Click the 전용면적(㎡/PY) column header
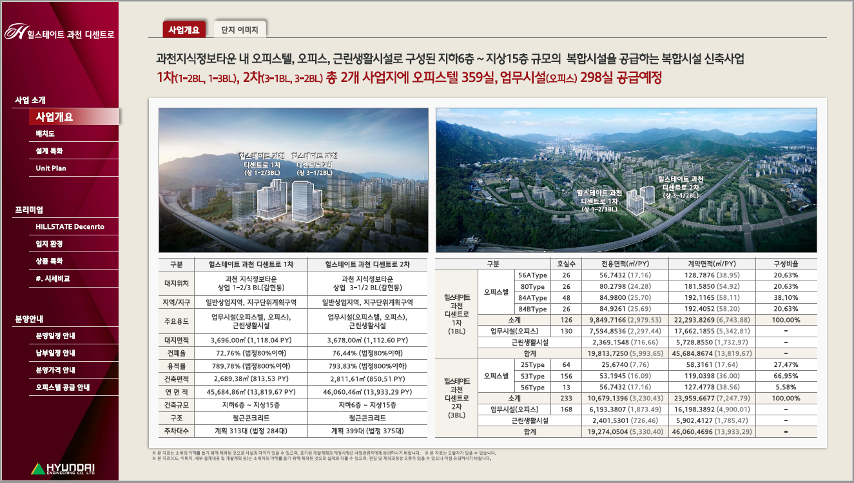This screenshot has height=483, width=854. (x=625, y=264)
